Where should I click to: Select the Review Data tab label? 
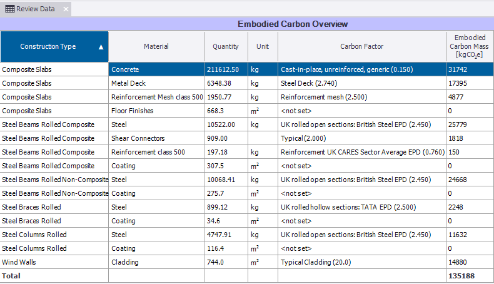click(x=35, y=9)
